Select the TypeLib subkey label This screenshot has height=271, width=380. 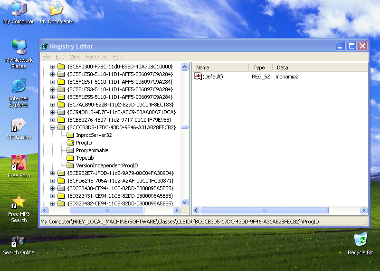tap(85, 158)
